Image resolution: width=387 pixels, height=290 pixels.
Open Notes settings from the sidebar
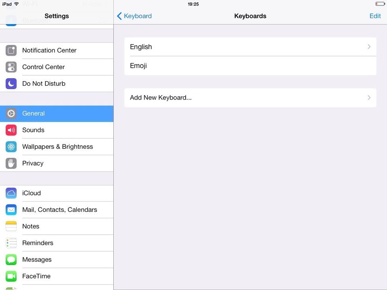pos(31,226)
